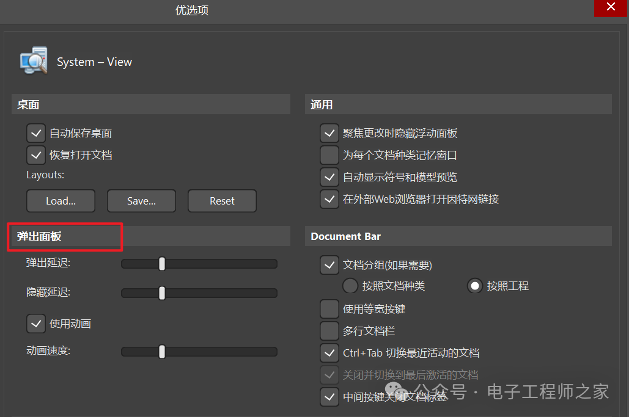Uncheck 恢复打开文档 option

pyautogui.click(x=36, y=155)
